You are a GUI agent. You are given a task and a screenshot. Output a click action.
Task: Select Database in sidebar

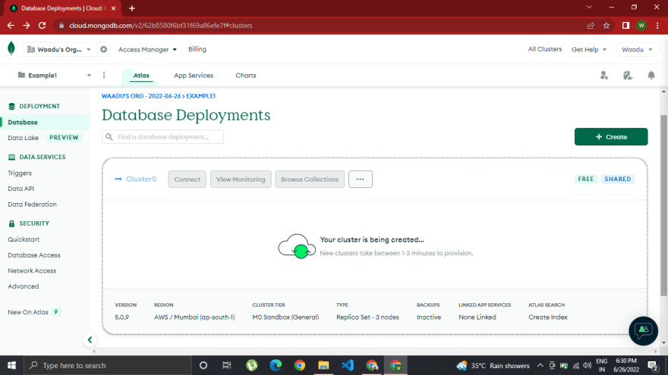click(x=45, y=122)
